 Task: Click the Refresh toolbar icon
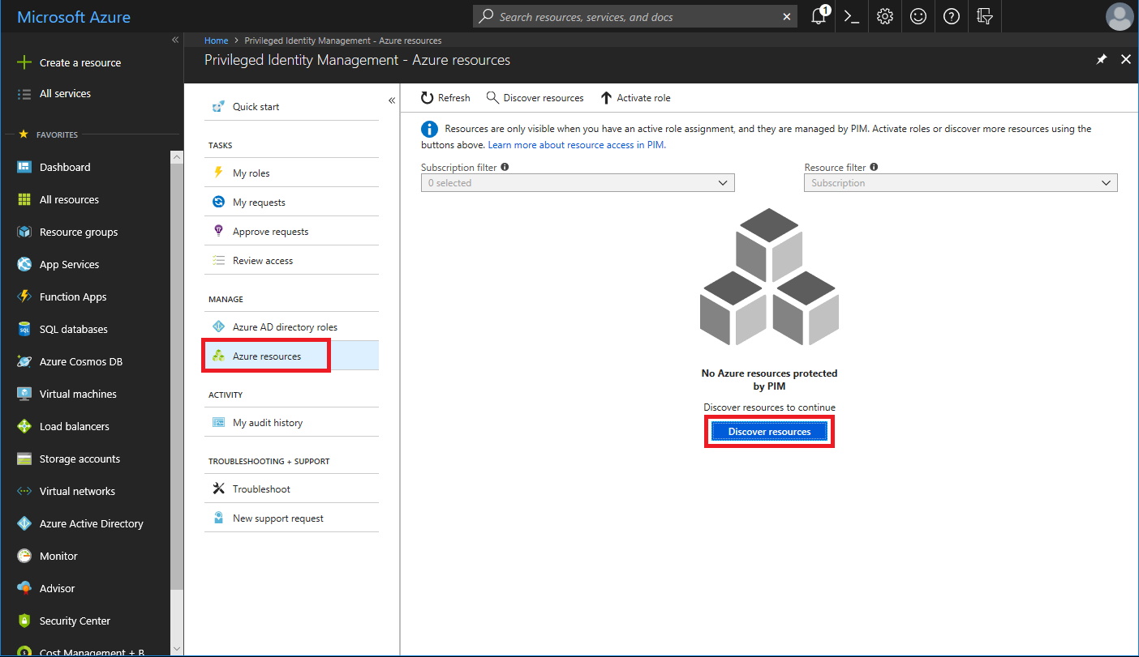[445, 98]
